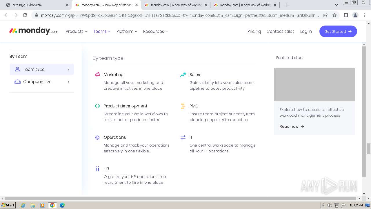Expand the Company size submenu chevron
Viewport: 371px width, 209px height.
68,82
